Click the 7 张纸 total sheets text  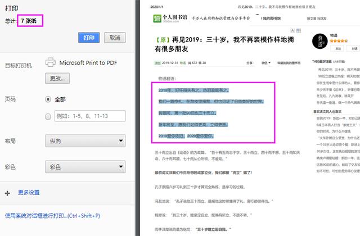point(29,21)
